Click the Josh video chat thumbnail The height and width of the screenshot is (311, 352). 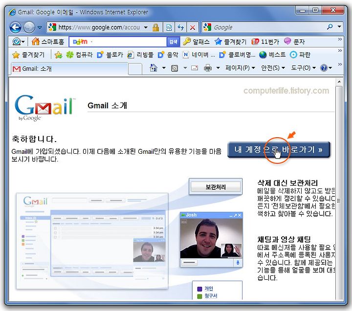tap(211, 239)
